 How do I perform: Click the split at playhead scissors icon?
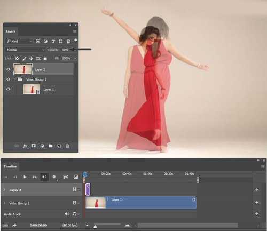click(66, 177)
